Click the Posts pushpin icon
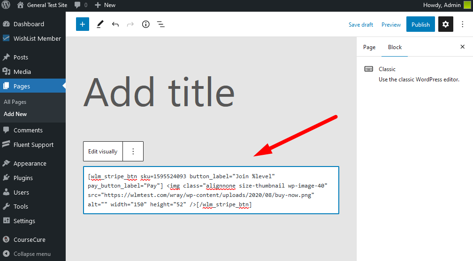The image size is (473, 261). pyautogui.click(x=7, y=57)
